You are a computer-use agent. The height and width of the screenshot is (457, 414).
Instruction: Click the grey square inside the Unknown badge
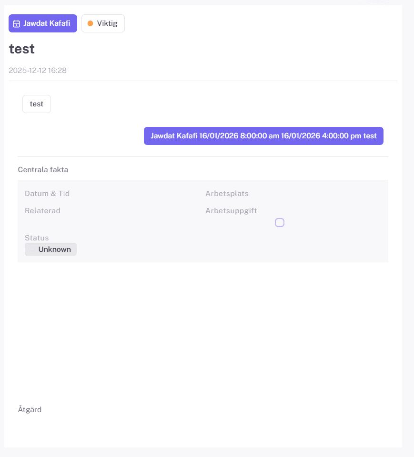click(32, 249)
